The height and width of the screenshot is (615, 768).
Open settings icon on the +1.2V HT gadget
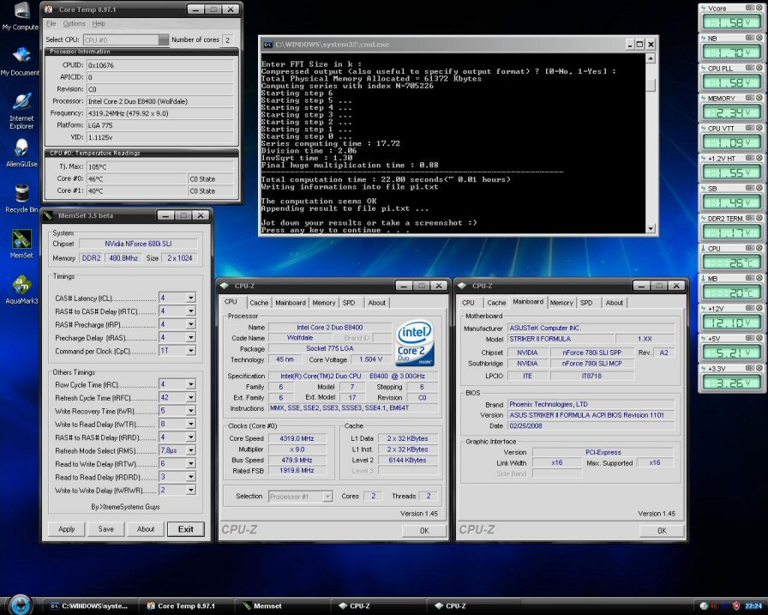click(x=749, y=158)
